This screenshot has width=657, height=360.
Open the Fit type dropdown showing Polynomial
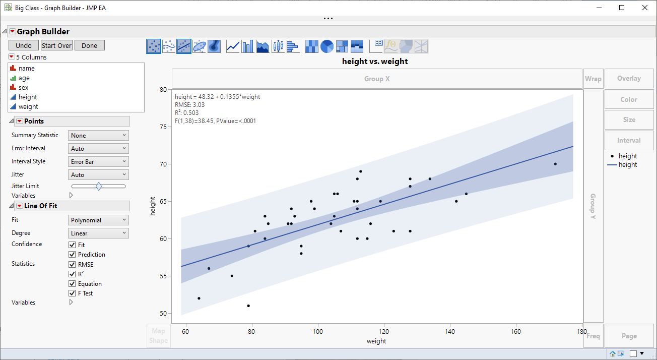98,220
